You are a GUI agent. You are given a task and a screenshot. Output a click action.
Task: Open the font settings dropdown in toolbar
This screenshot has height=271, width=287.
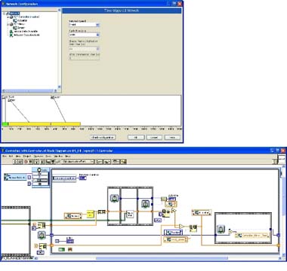[78, 162]
